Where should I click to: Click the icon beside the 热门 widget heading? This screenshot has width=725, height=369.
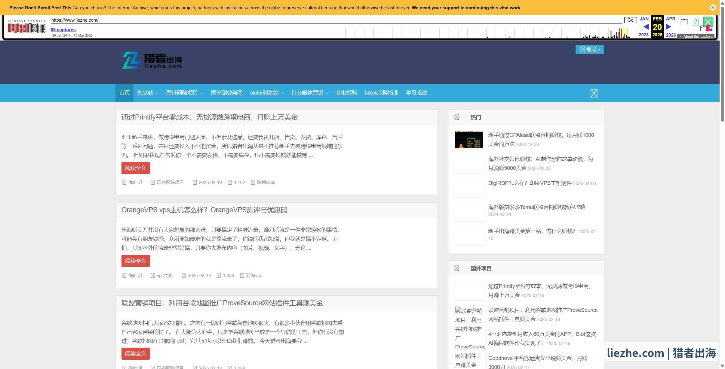click(456, 117)
